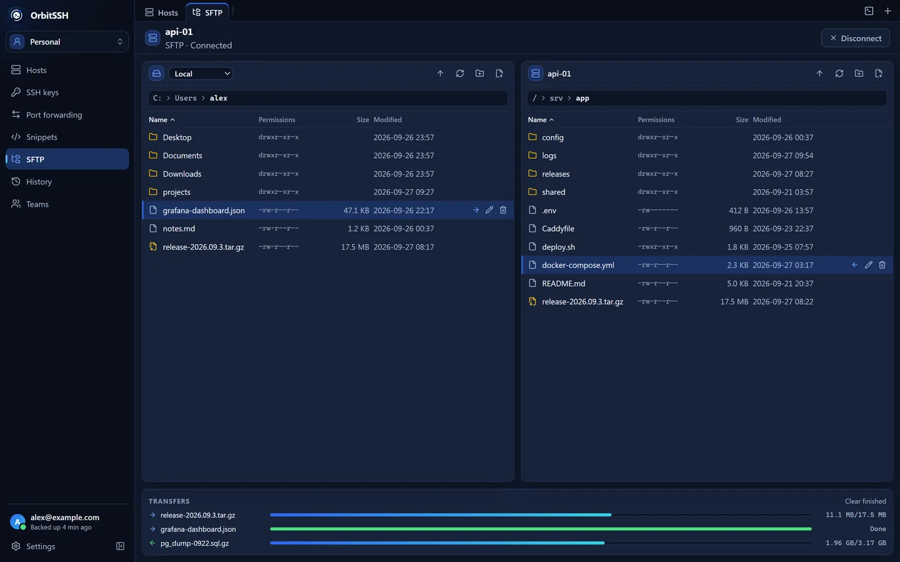Sort api-01 pane by Modified column

click(x=767, y=120)
